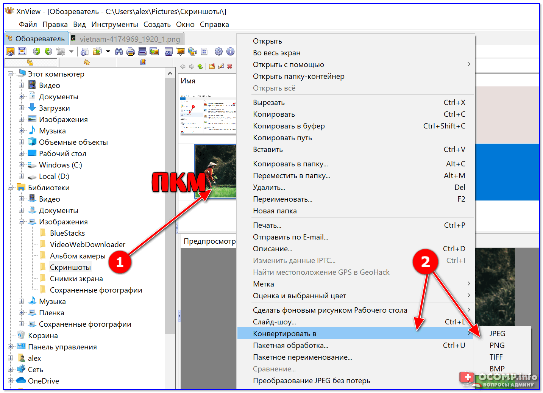543x393 pixels.
Task: Click the scanner acquire icon
Action: [142, 52]
